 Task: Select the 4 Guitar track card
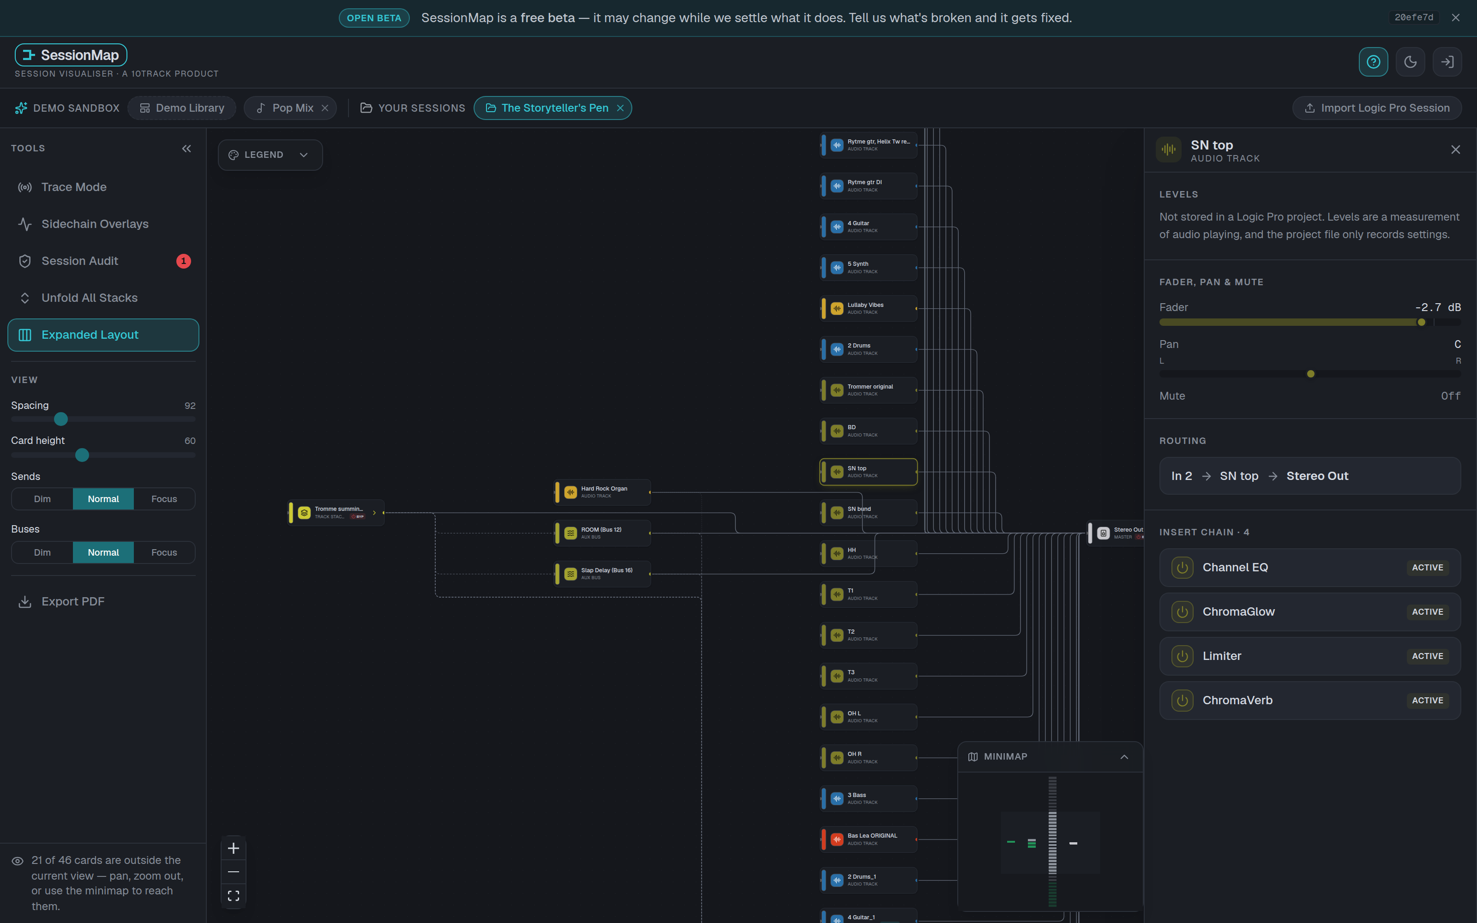[x=868, y=227]
